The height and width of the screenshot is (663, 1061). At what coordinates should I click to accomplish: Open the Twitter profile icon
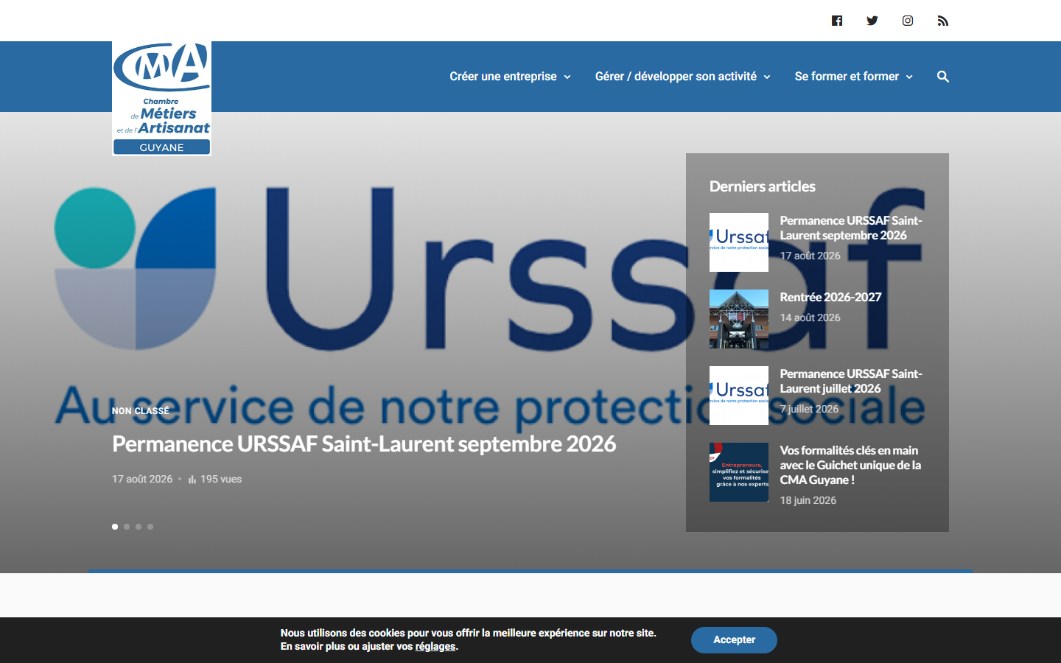click(x=872, y=21)
